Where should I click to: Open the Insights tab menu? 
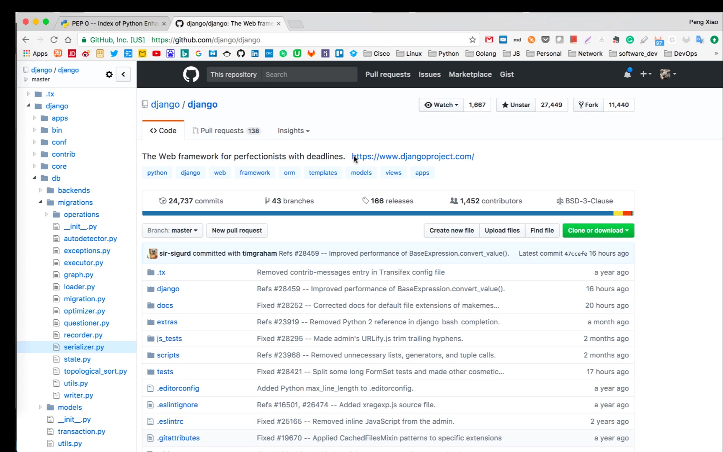[x=293, y=131]
